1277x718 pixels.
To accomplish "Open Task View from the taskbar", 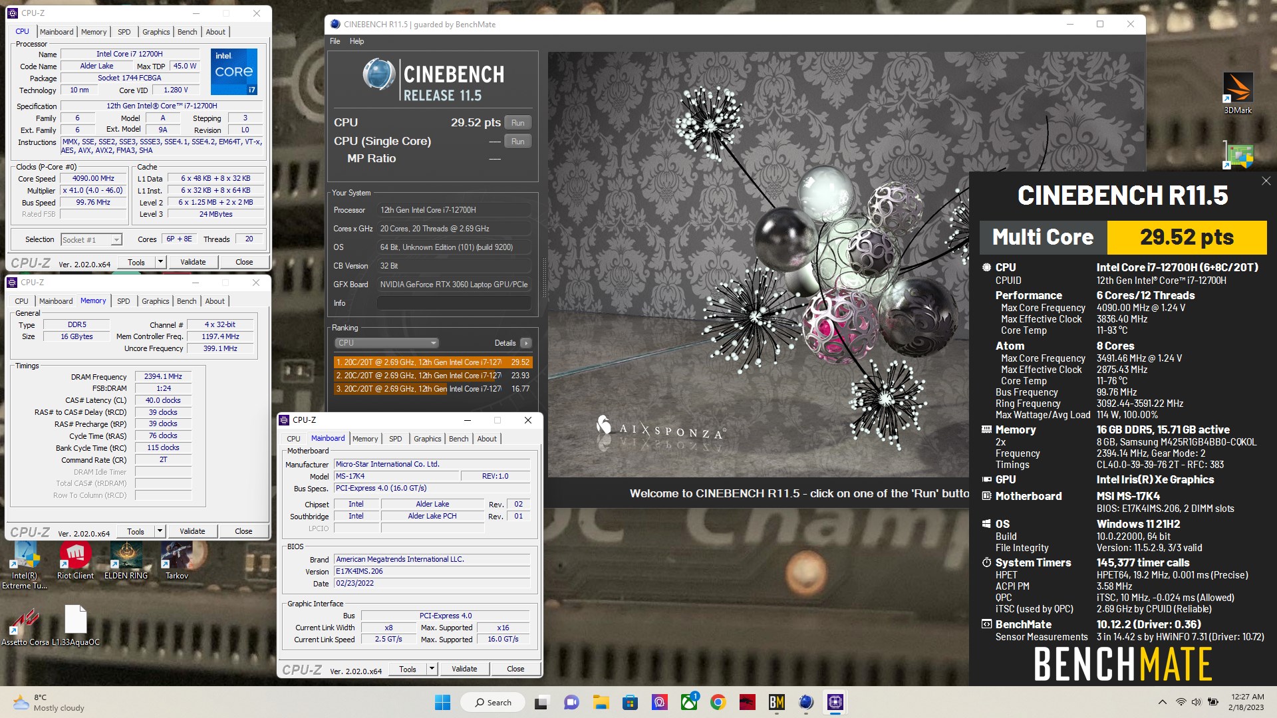I will coord(541,702).
